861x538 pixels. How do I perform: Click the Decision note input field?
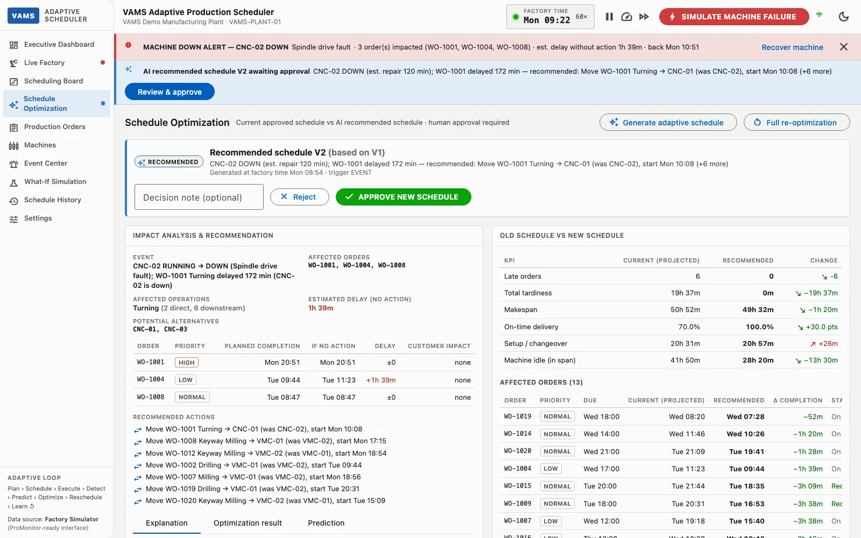click(199, 197)
